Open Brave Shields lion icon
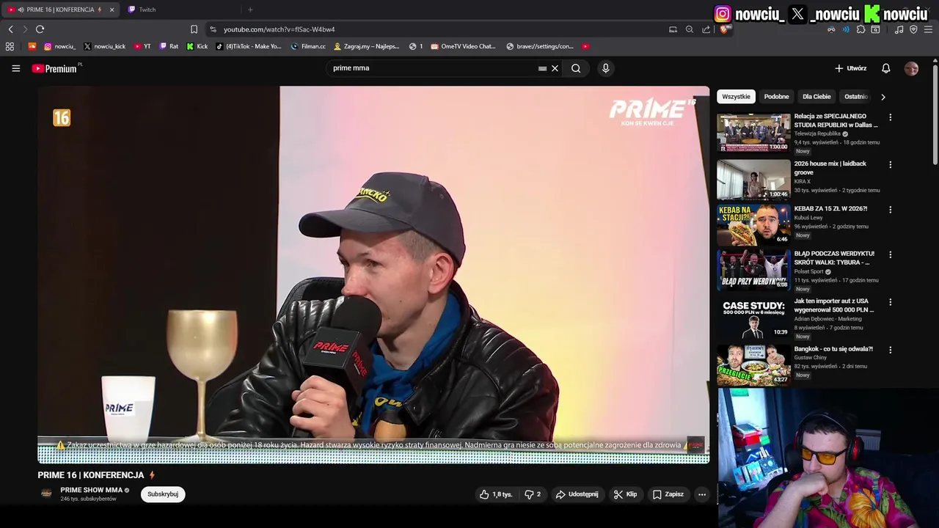Screen dimensions: 939x528 click(725, 29)
